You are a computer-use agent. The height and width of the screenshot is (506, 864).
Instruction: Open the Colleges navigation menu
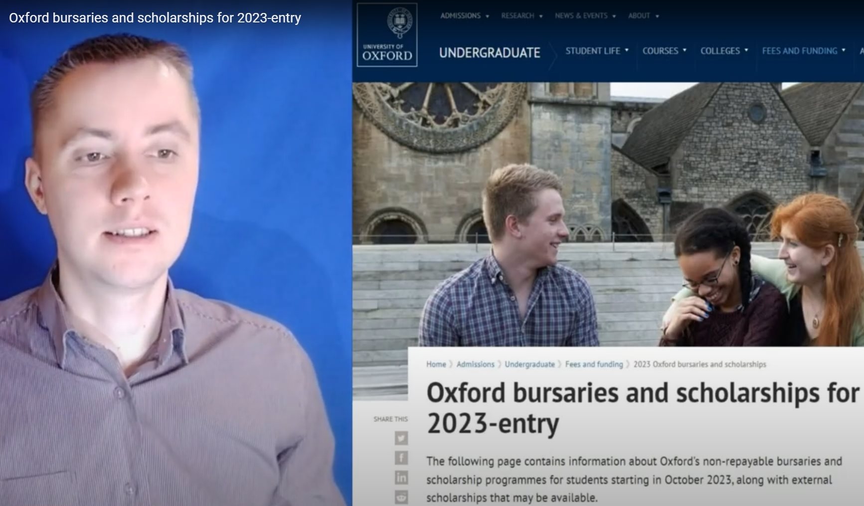coord(723,51)
